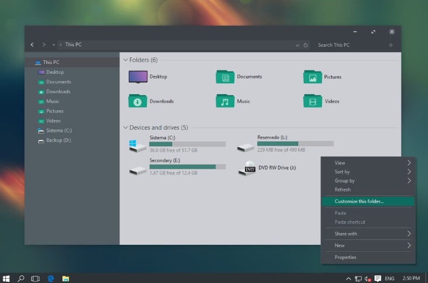Viewport: 428px width, 283px height.
Task: Click the '36.0 GB free of 51.7 GB' text
Action: (x=173, y=150)
